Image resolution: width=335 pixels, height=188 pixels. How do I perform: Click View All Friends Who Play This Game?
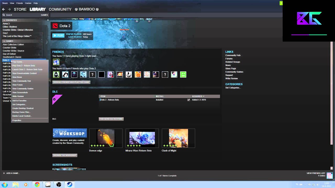[71, 82]
